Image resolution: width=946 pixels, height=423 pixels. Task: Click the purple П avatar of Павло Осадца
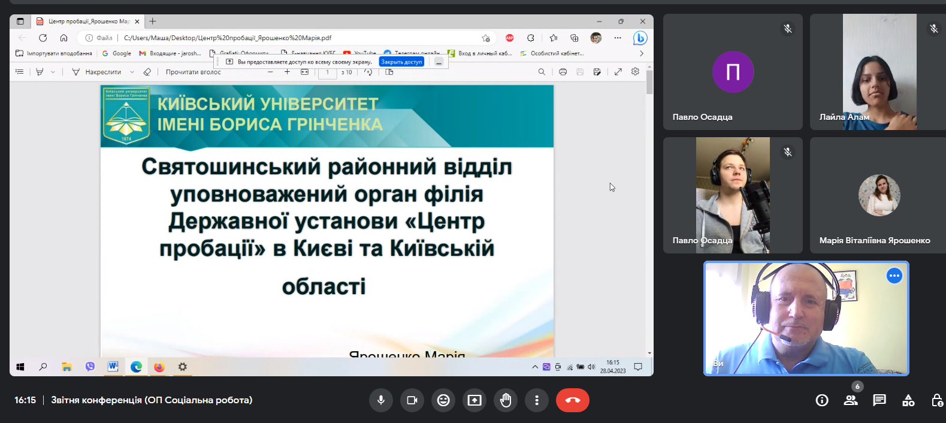click(x=733, y=72)
